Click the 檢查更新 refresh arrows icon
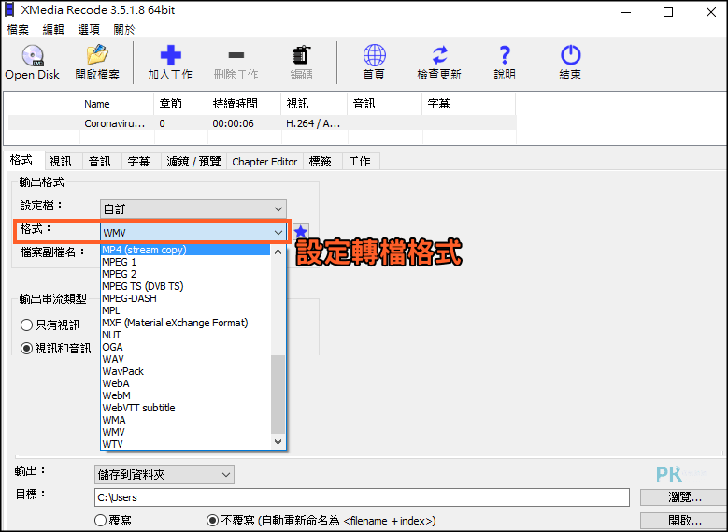 [x=439, y=55]
